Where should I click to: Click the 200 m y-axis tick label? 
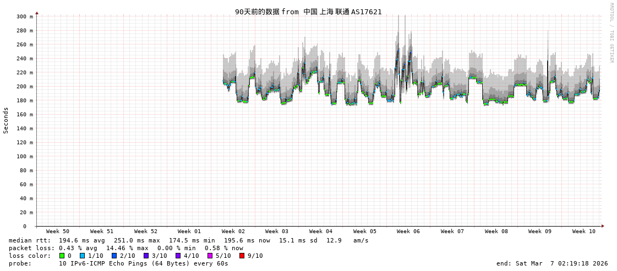(x=24, y=87)
